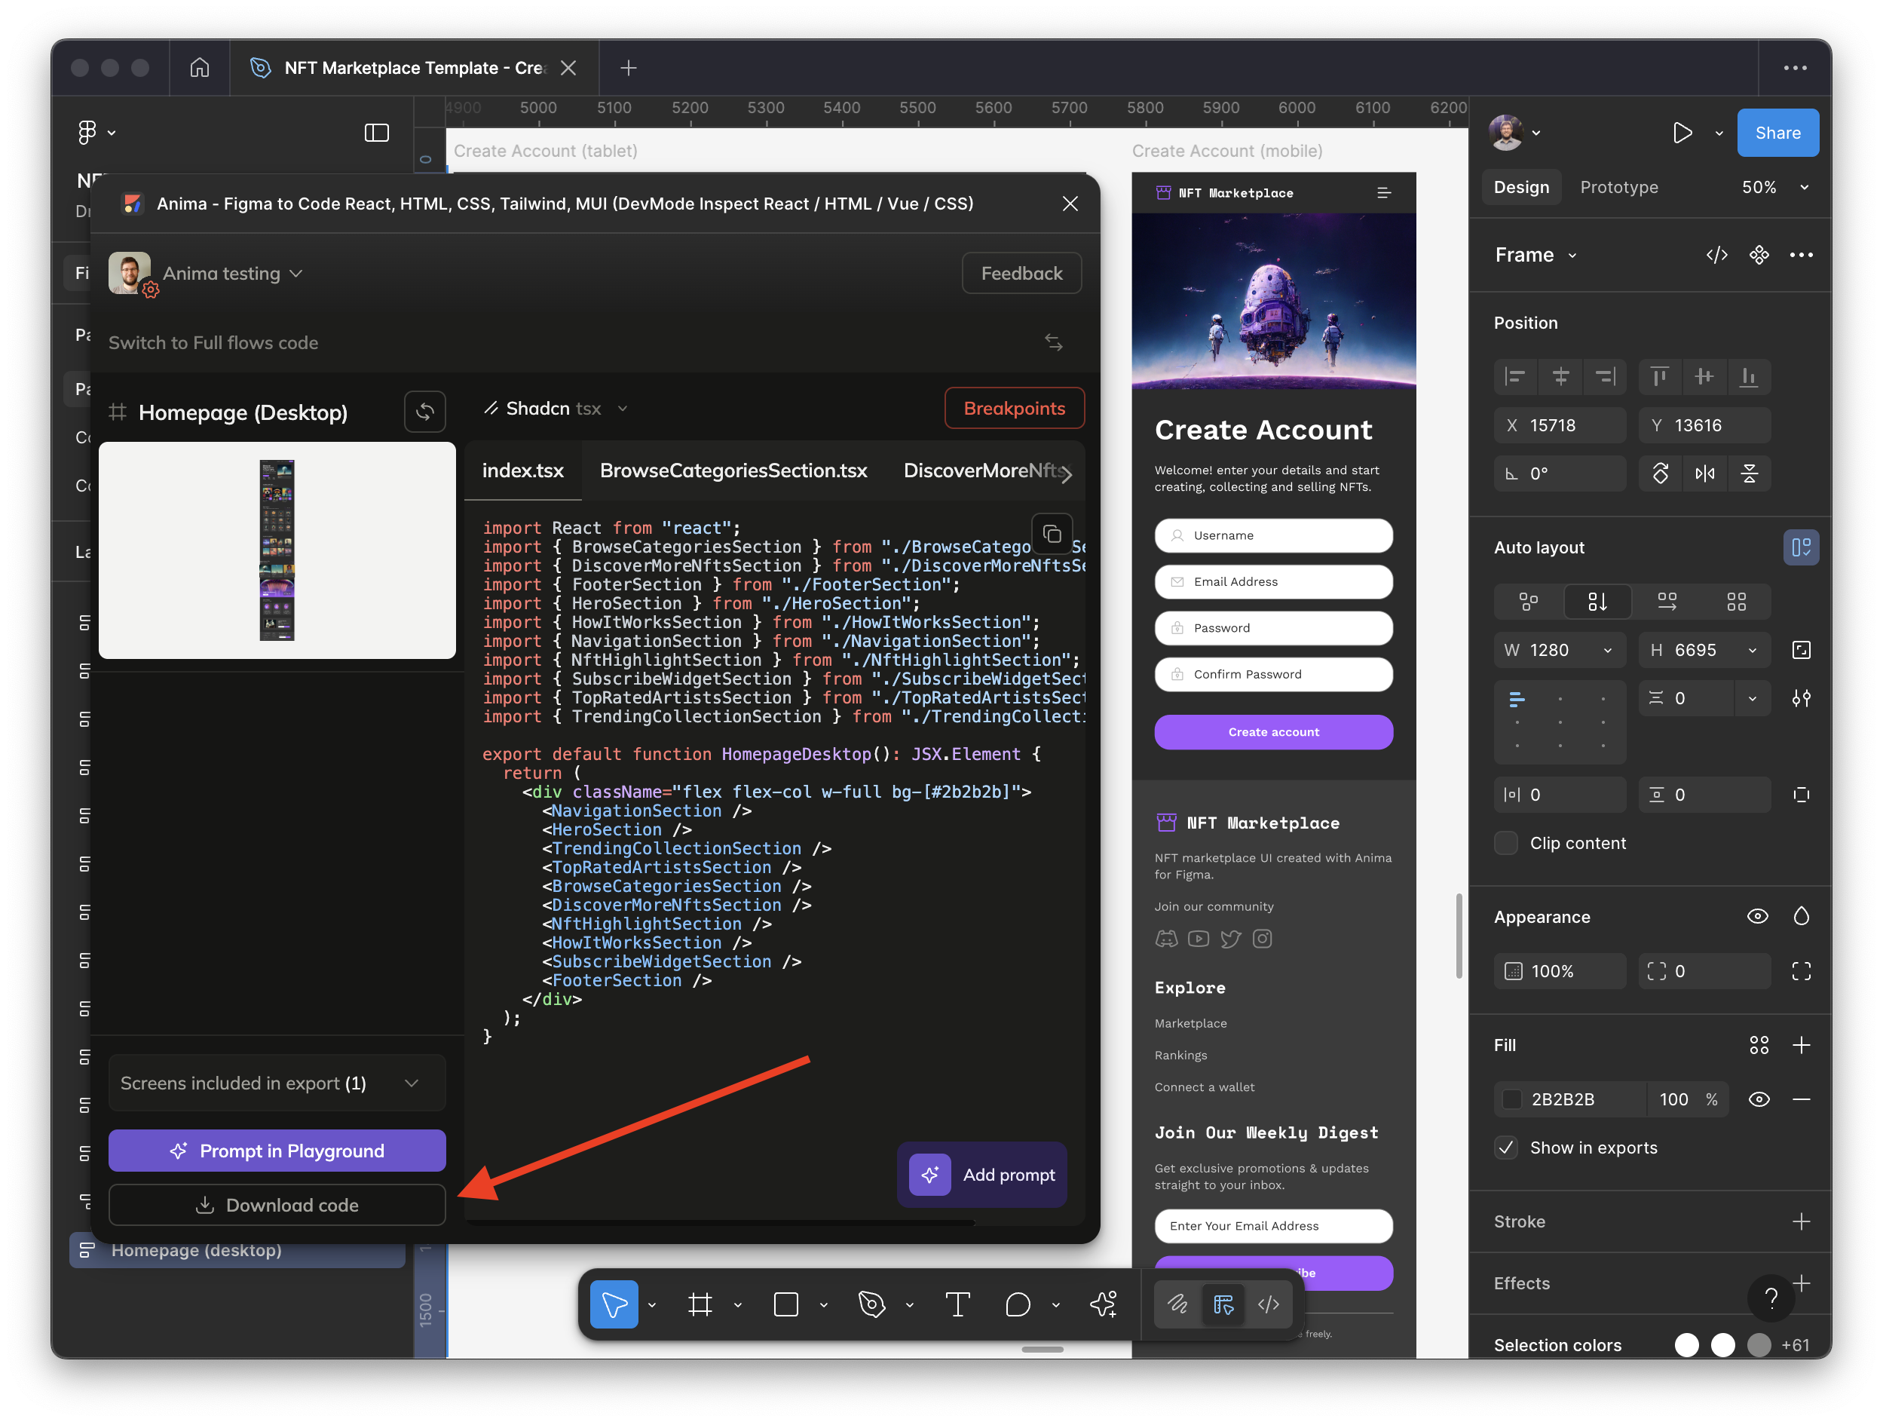This screenshot has height=1422, width=1883.
Task: Click gray selection color swatch
Action: point(1759,1344)
